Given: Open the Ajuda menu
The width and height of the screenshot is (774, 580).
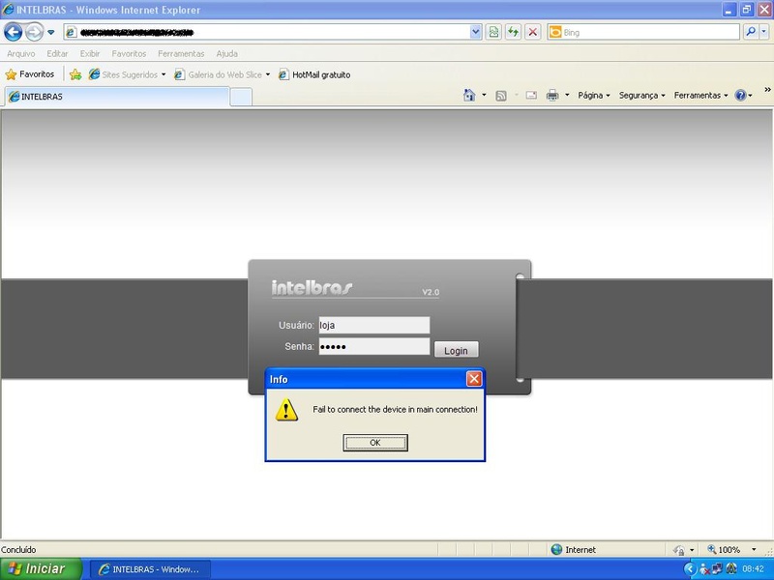Looking at the screenshot, I should (x=226, y=53).
